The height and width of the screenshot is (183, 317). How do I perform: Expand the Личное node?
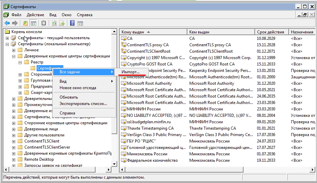14,50
